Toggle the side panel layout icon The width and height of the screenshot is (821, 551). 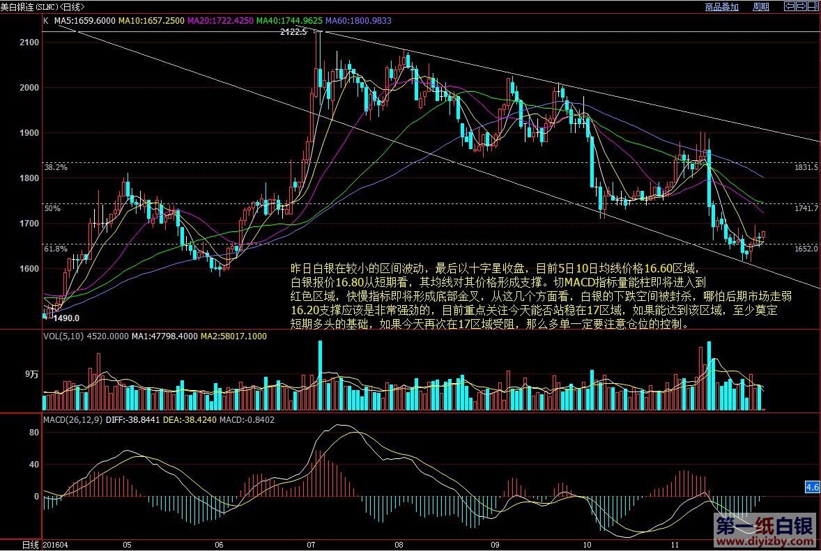pos(813,7)
